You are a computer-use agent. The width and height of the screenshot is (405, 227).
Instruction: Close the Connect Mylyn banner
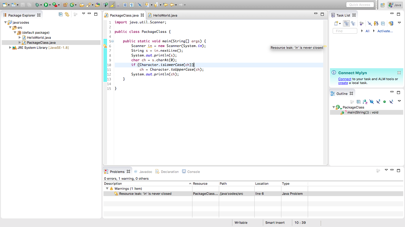click(x=399, y=73)
